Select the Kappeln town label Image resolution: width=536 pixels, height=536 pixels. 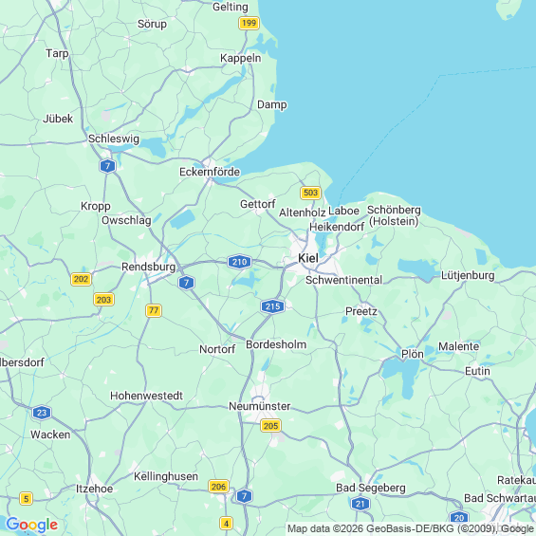pos(241,58)
